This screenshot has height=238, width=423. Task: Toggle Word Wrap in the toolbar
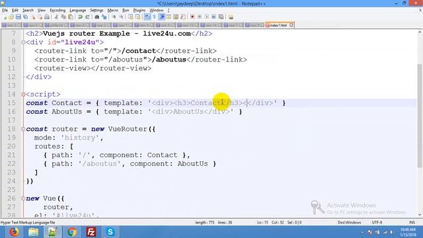pyautogui.click(x=147, y=17)
